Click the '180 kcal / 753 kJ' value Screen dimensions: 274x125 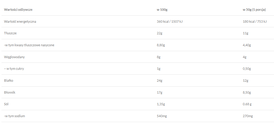coord(254,22)
